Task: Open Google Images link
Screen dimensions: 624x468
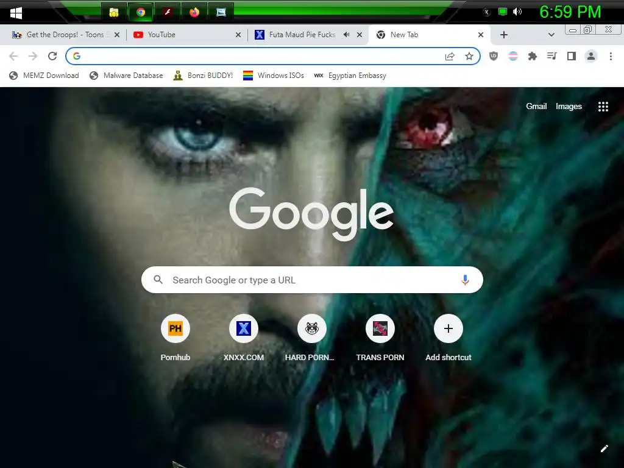Action: [x=569, y=106]
